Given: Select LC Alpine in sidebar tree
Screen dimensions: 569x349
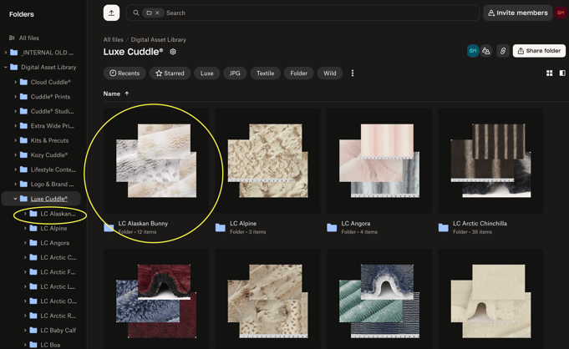Looking at the screenshot, I should tap(53, 228).
